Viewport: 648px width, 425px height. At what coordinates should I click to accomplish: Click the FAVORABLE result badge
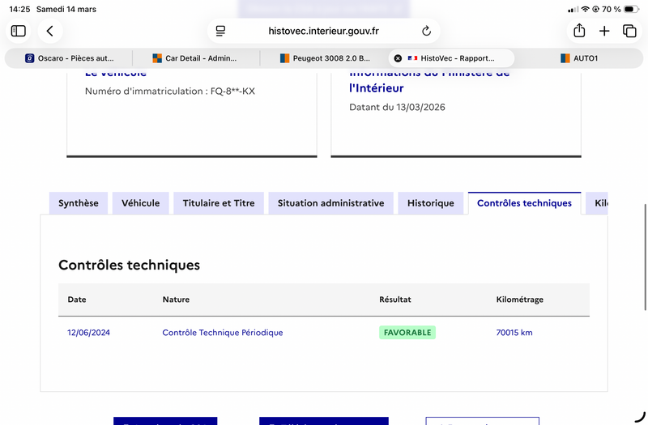click(x=407, y=333)
